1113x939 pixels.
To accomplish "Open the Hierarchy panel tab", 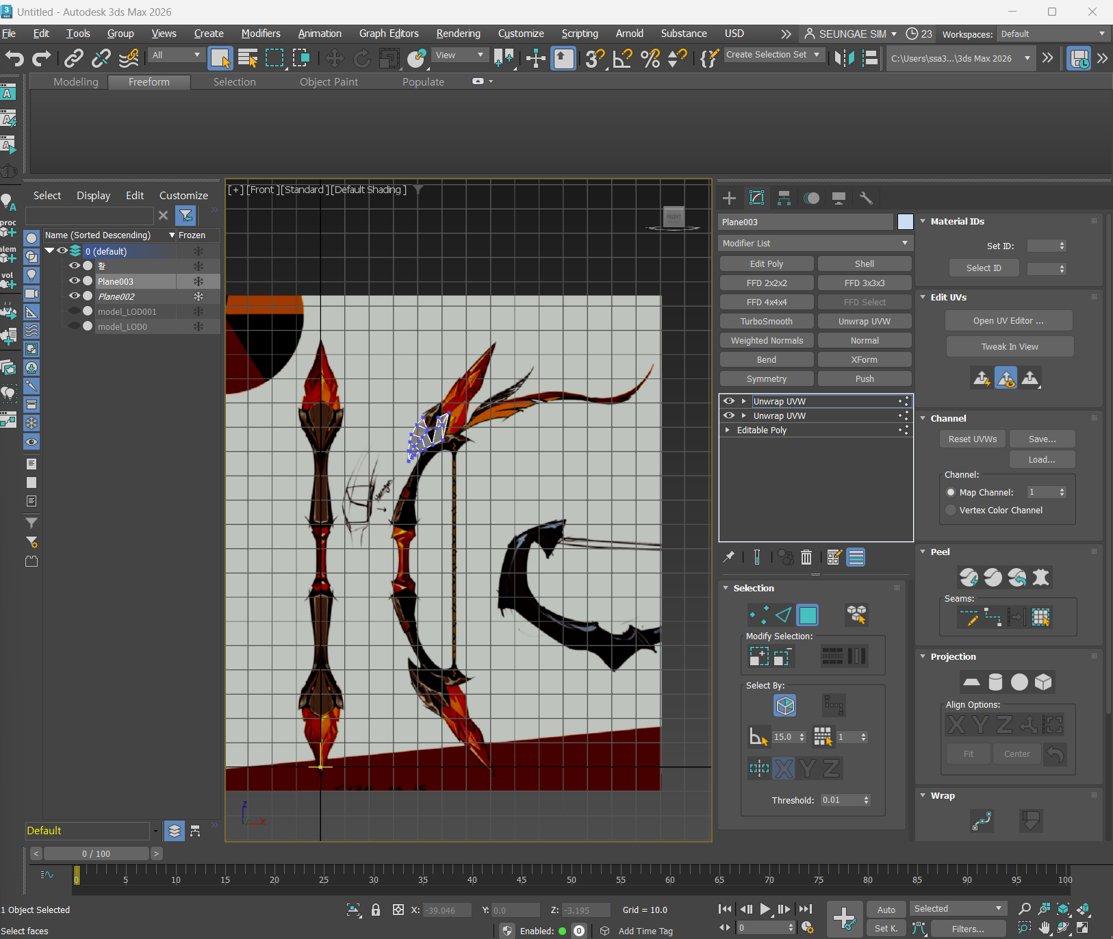I will click(x=784, y=198).
